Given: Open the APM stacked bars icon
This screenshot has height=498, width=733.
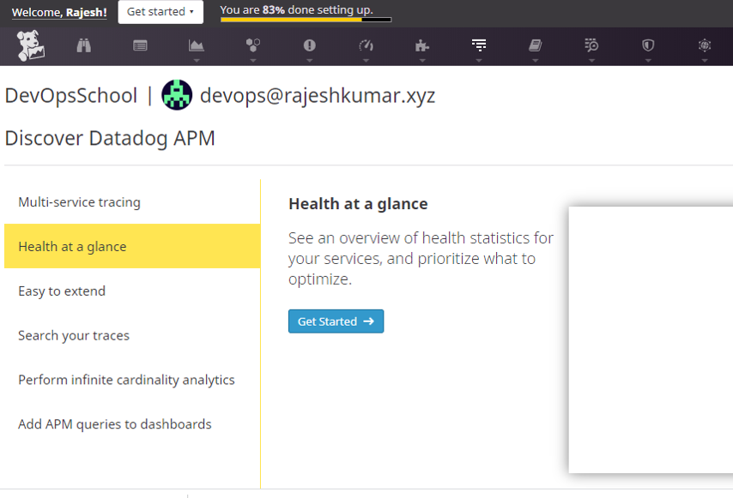Looking at the screenshot, I should (479, 46).
